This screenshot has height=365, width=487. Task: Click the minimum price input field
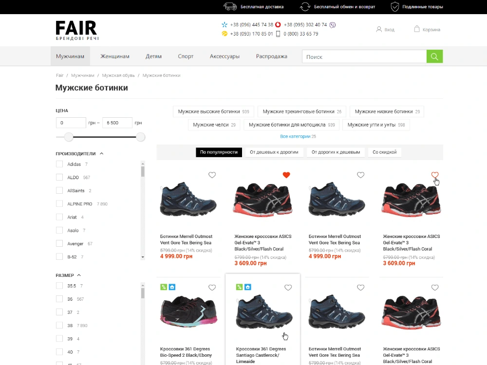(x=71, y=123)
